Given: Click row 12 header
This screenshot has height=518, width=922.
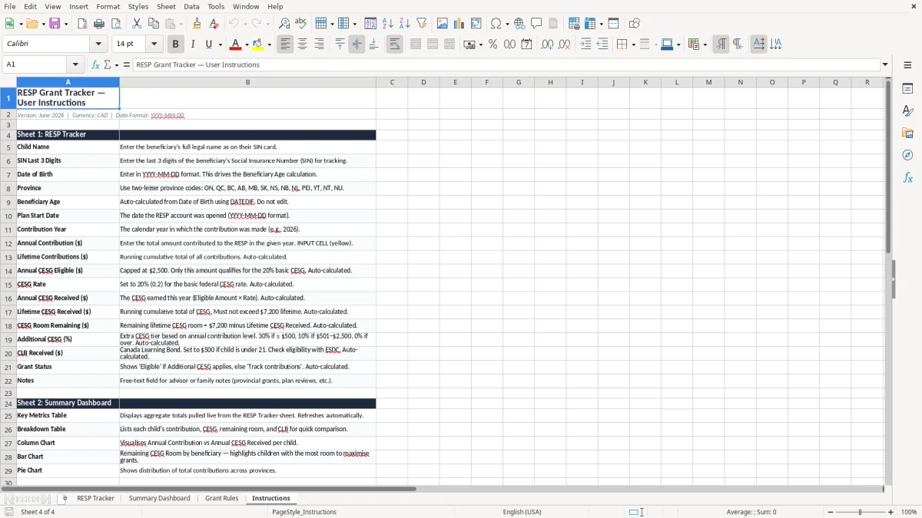Looking at the screenshot, I should coord(8,243).
